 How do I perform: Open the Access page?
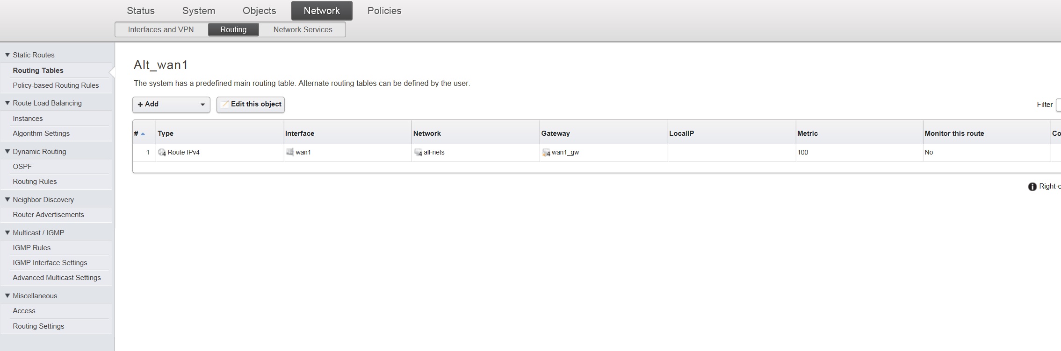coord(24,311)
